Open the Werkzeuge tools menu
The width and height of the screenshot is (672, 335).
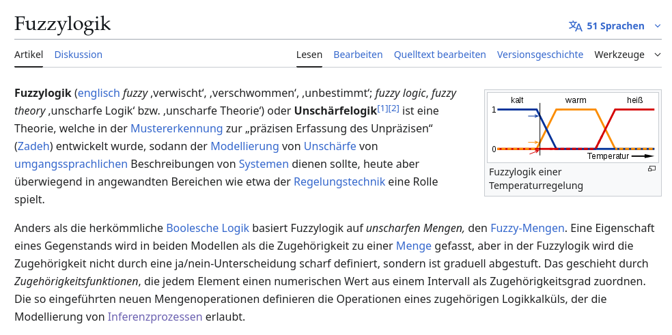[x=619, y=55]
